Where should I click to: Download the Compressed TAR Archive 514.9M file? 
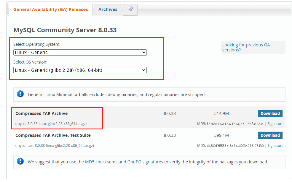coord(270,113)
